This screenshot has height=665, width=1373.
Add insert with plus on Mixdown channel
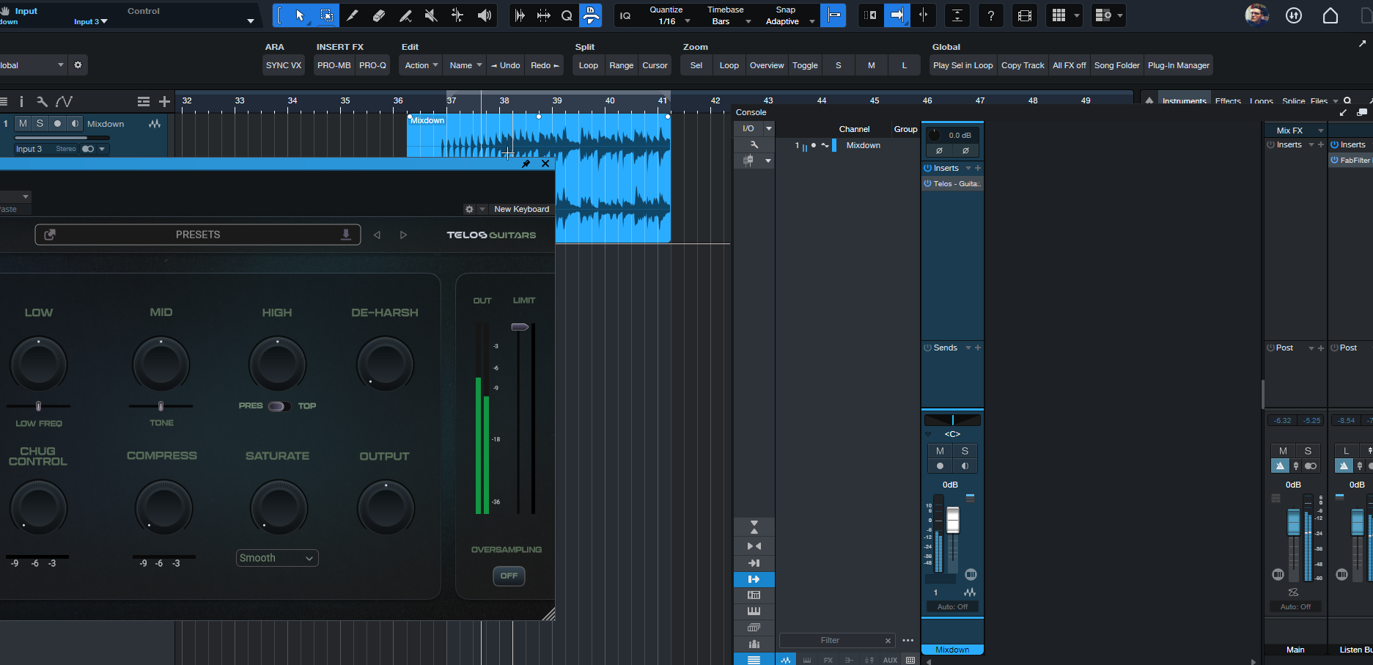[977, 168]
